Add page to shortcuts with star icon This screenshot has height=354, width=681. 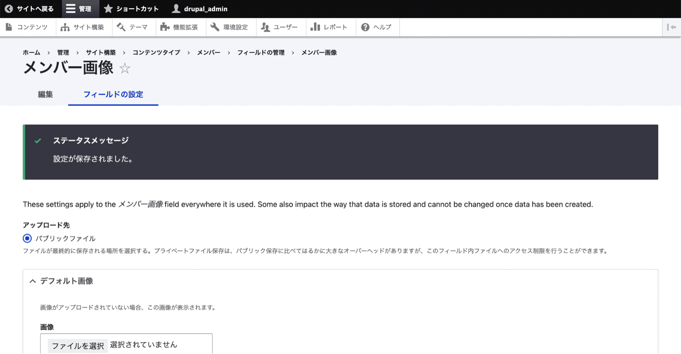(x=125, y=68)
